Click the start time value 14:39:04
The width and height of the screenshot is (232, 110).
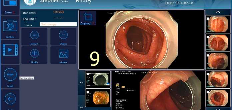[x=59, y=12]
